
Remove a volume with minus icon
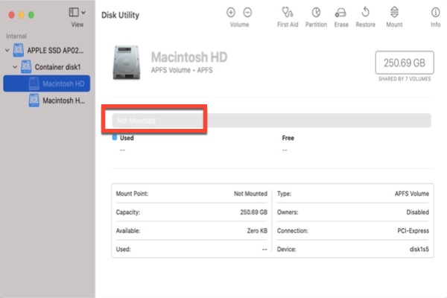click(x=247, y=13)
